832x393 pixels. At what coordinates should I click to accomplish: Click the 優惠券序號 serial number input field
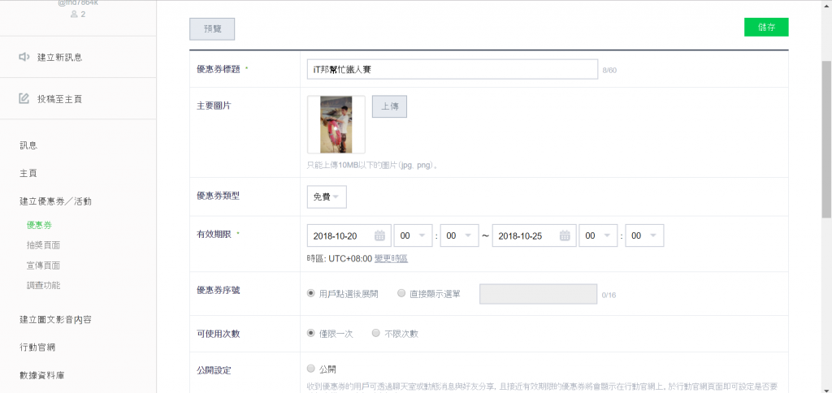[x=539, y=294]
